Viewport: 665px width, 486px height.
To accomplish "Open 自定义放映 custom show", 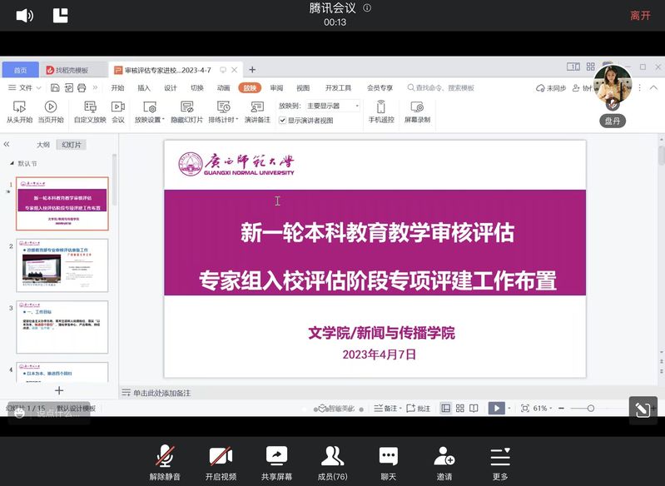I will pos(90,112).
